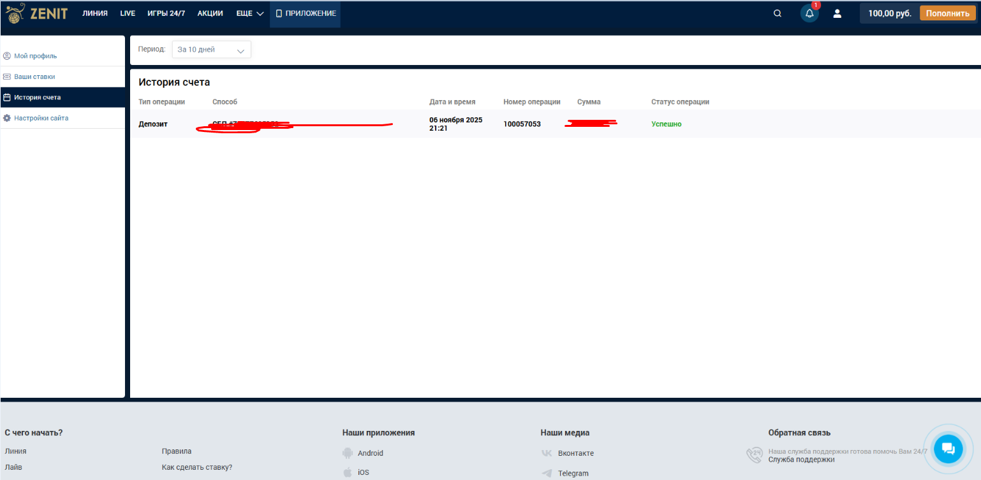Open ИГРЫ 24/7 in top navigation
Image resolution: width=981 pixels, height=480 pixels.
pyautogui.click(x=166, y=13)
